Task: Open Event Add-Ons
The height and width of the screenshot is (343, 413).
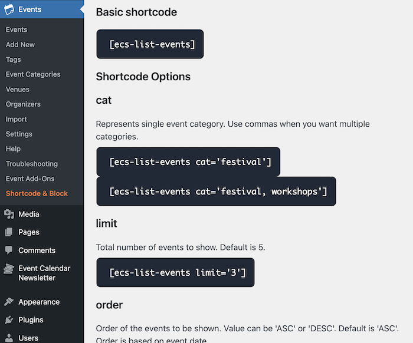Action: (x=30, y=179)
